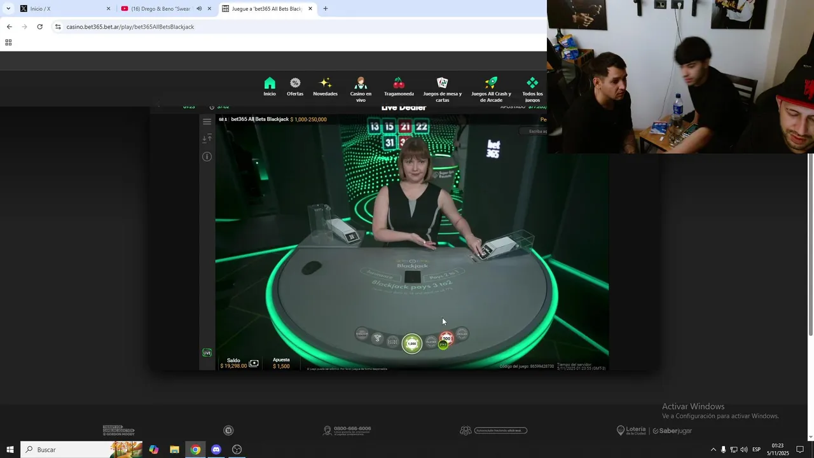Reload the page
Viewport: 814px width, 458px height.
[39, 27]
